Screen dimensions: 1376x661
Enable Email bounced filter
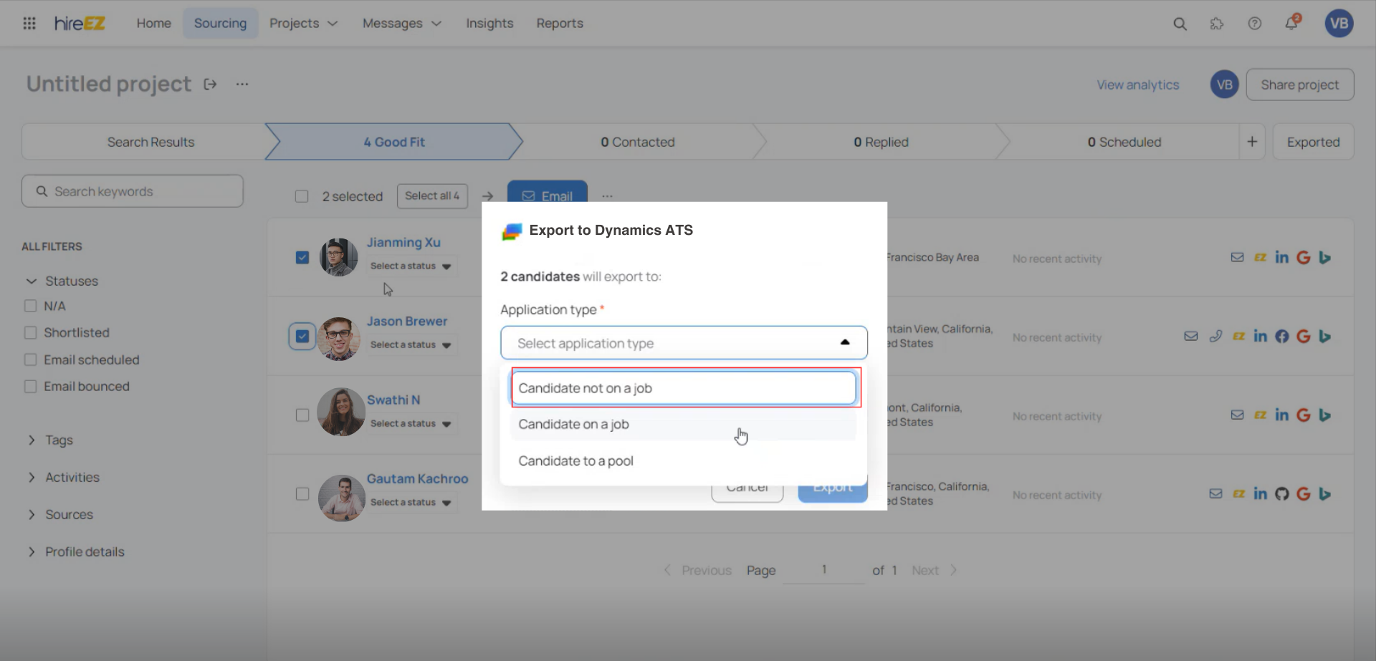(30, 386)
